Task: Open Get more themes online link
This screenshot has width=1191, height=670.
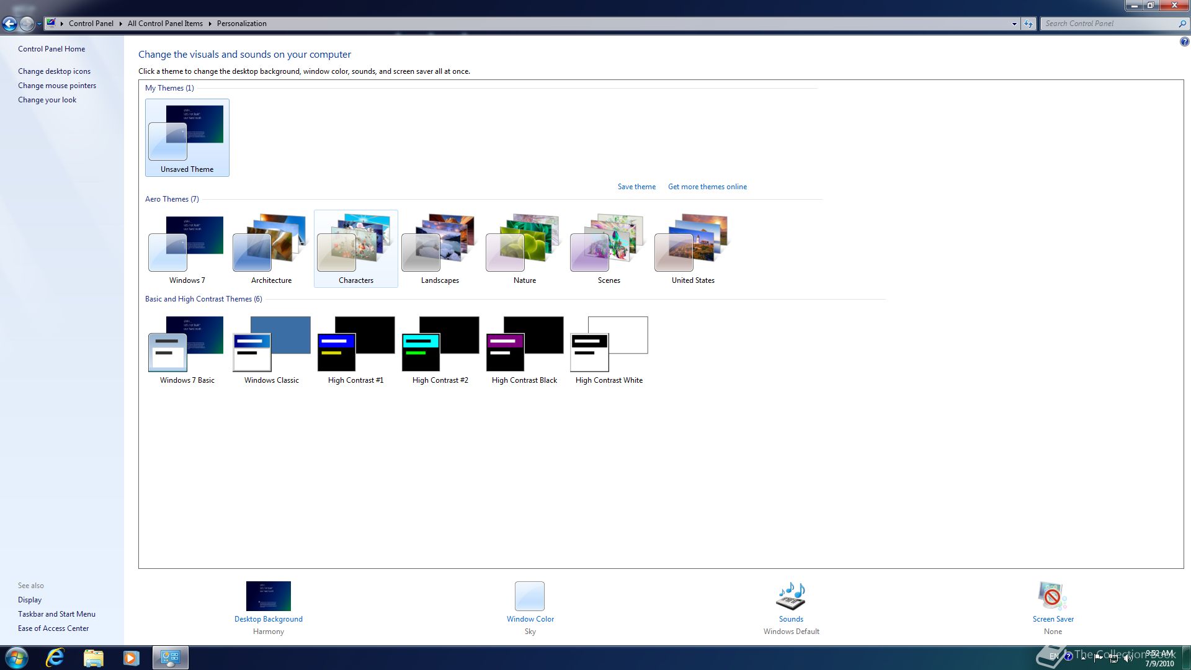Action: coord(707,187)
